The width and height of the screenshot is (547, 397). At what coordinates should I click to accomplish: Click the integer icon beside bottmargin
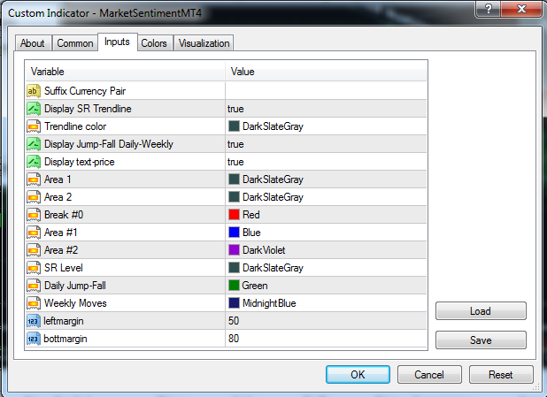[x=34, y=339]
